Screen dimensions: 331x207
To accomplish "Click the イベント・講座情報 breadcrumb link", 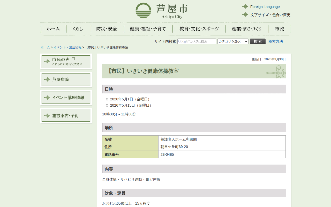I will click(x=67, y=47).
